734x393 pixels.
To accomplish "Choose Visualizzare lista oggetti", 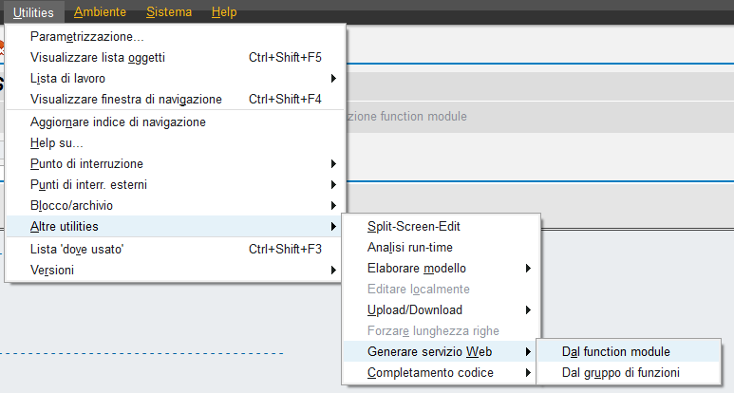I will pyautogui.click(x=175, y=58).
